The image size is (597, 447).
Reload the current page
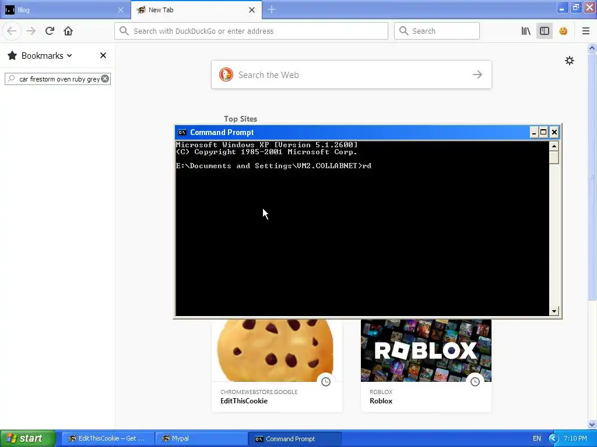(50, 31)
